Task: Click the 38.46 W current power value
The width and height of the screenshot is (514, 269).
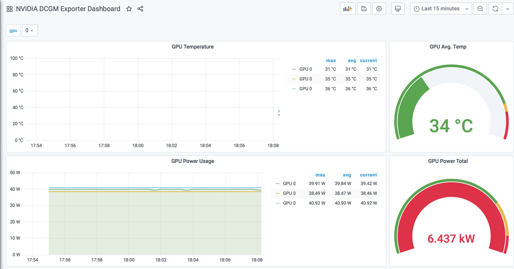Action: pyautogui.click(x=369, y=193)
